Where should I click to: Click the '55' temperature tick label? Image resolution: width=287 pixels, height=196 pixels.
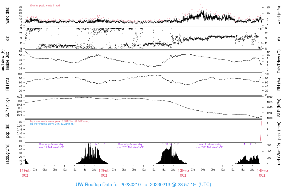(x=20, y=51)
